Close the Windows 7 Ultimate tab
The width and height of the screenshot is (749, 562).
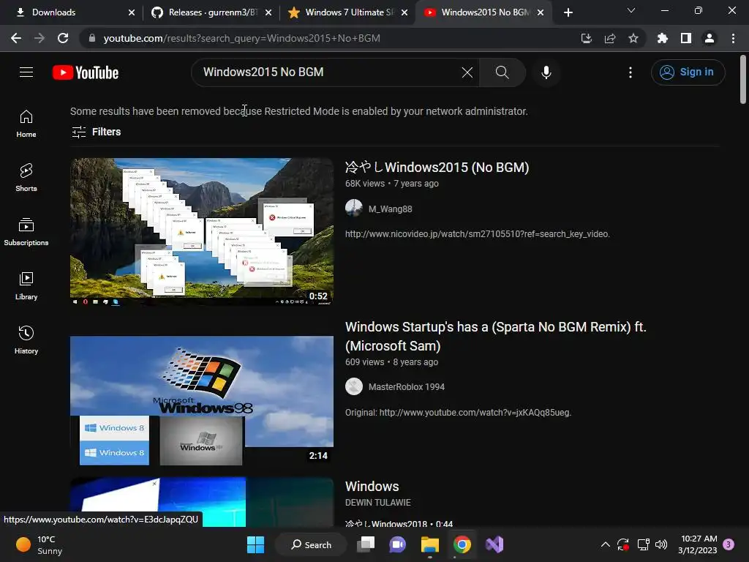(404, 12)
